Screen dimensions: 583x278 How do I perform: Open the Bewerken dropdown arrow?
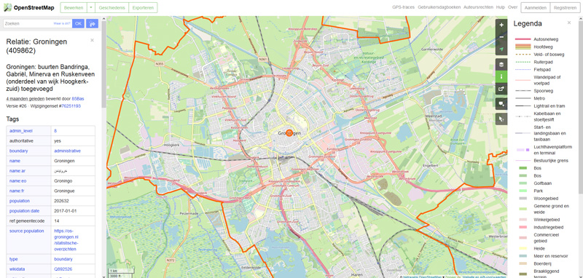91,7
